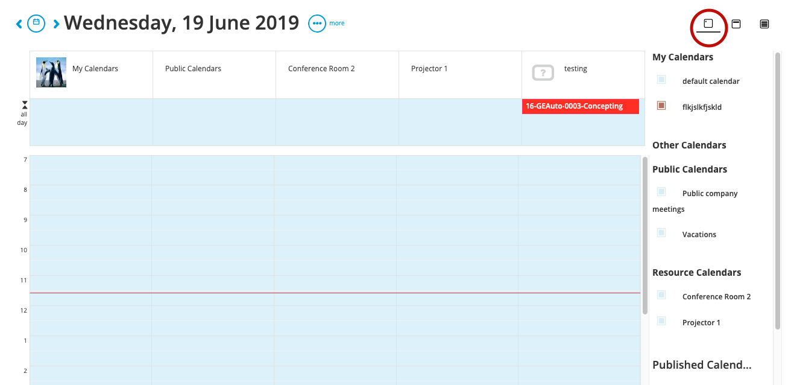Switch to the first (day) view icon
The height and width of the screenshot is (385, 788).
(708, 24)
